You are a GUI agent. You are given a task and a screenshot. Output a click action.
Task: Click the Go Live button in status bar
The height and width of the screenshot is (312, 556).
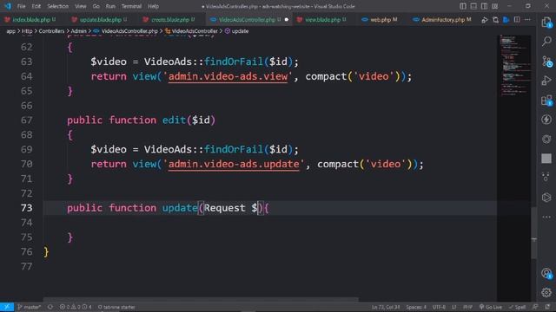pos(490,307)
